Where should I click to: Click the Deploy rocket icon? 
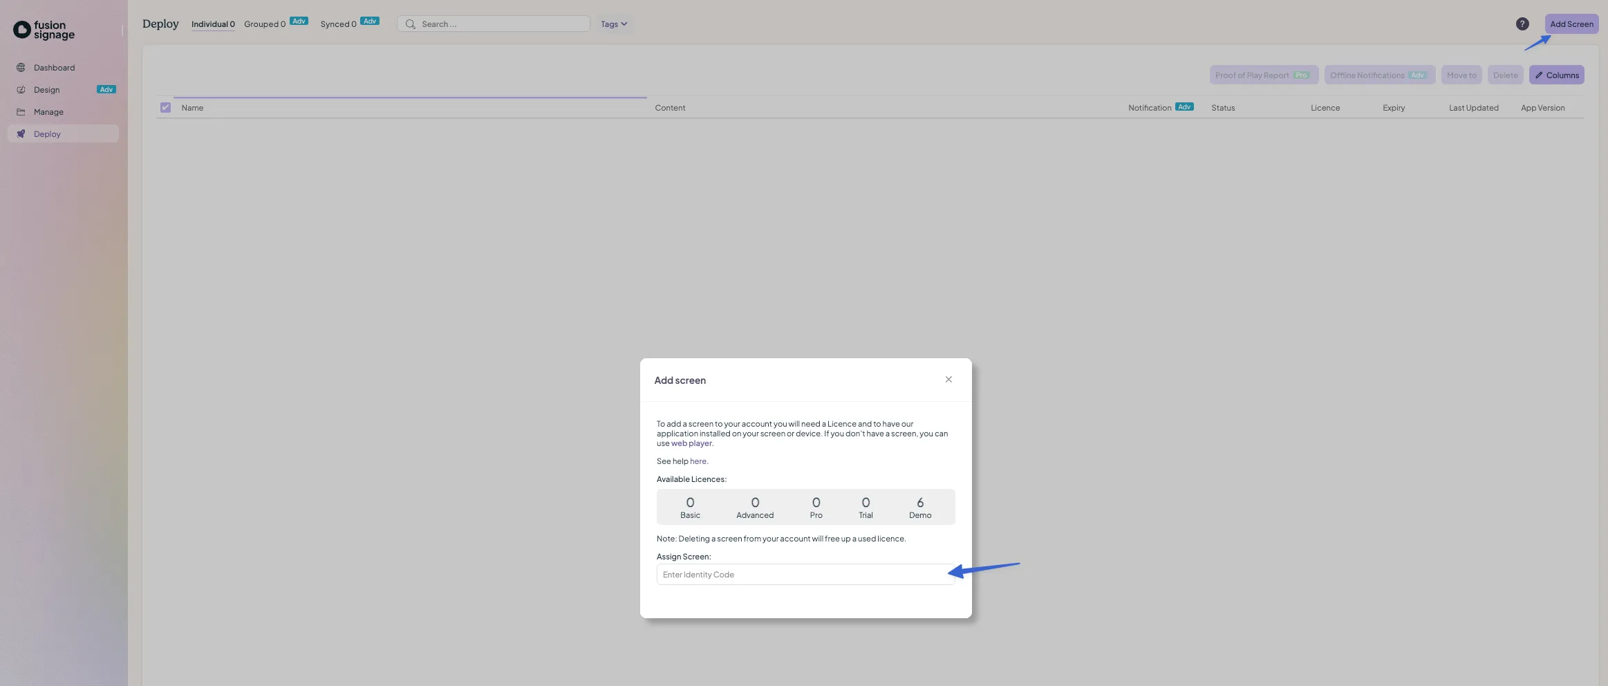[x=21, y=134]
